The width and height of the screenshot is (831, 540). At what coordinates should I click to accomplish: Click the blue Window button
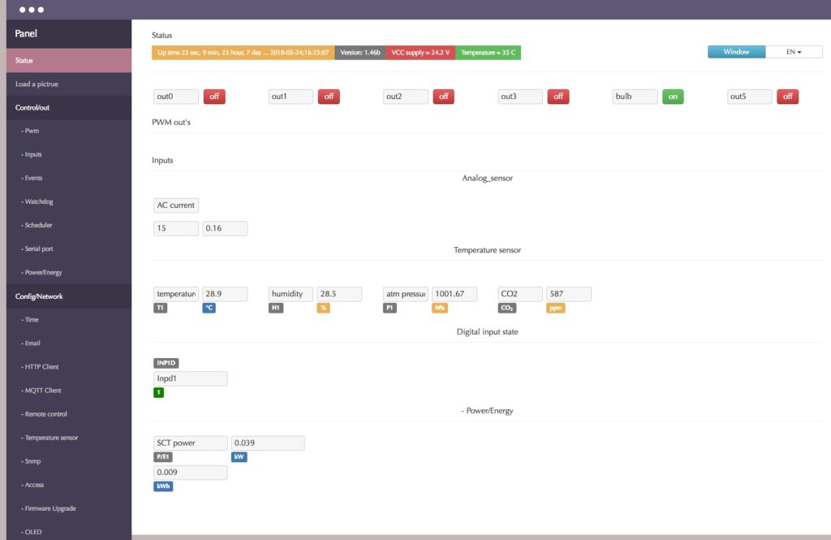tap(736, 52)
